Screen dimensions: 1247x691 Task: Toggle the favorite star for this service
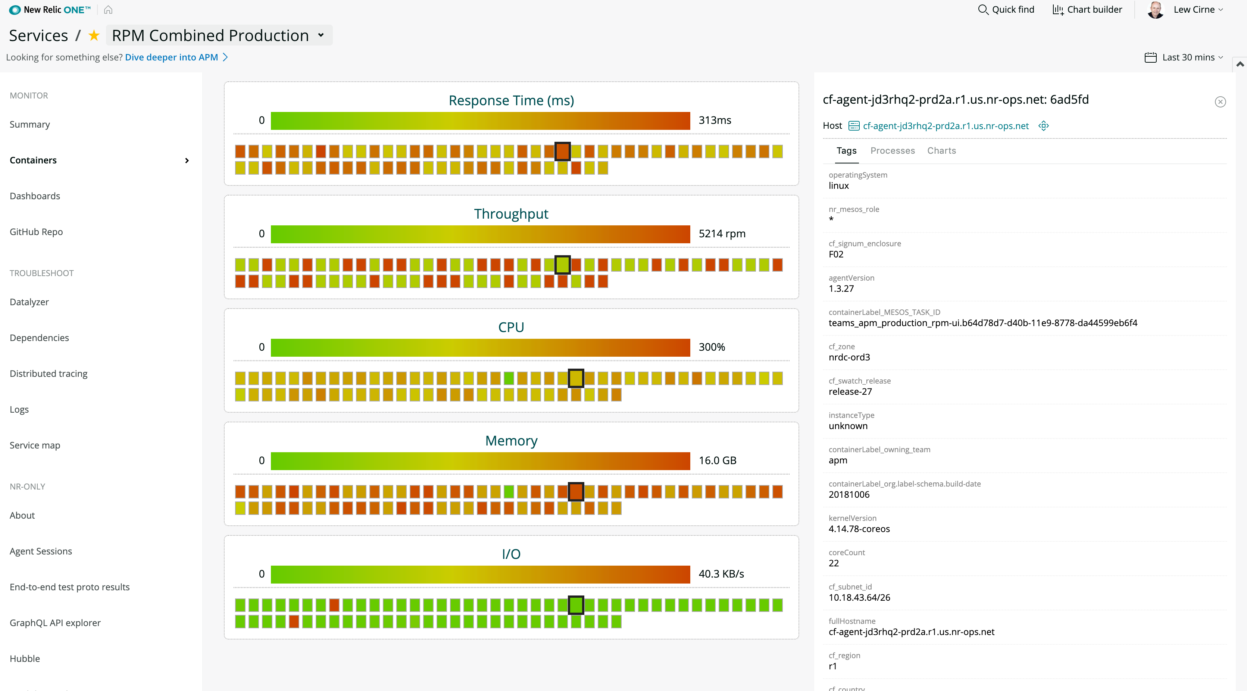(94, 35)
